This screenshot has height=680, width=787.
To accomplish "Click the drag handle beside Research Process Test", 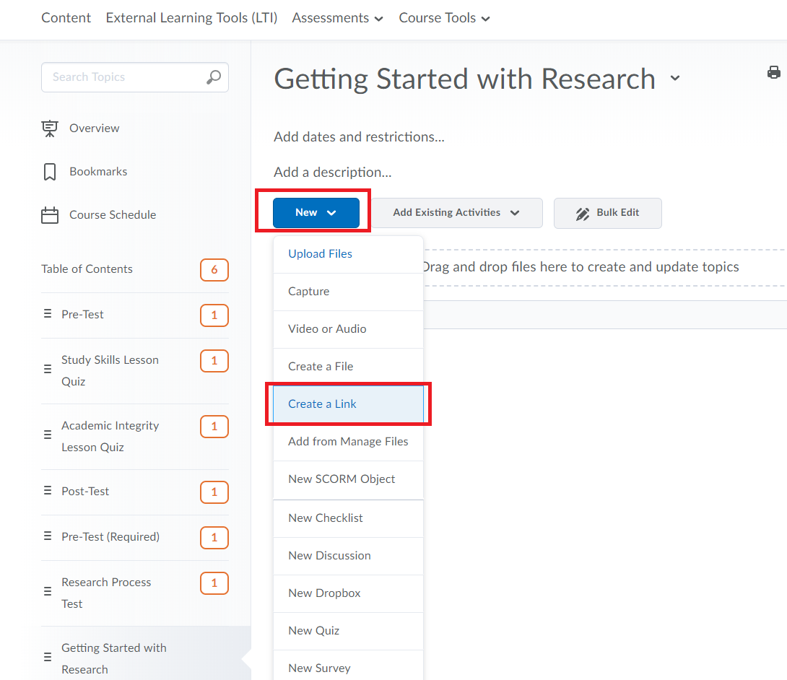I will click(48, 591).
